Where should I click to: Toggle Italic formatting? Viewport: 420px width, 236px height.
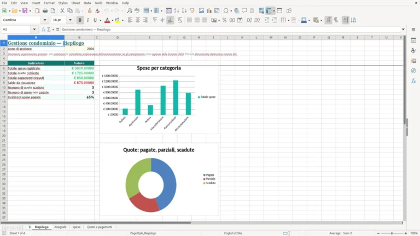(x=87, y=20)
